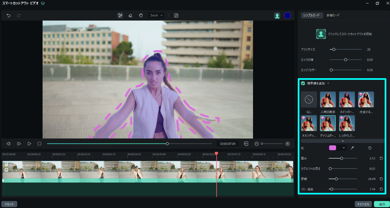The height and width of the screenshot is (208, 390).
Task: Toggle the dark blue background preview square
Action: click(287, 15)
